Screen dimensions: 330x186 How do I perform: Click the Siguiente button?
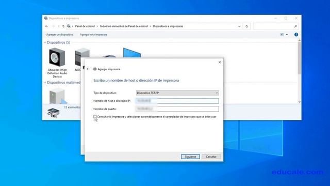point(190,157)
